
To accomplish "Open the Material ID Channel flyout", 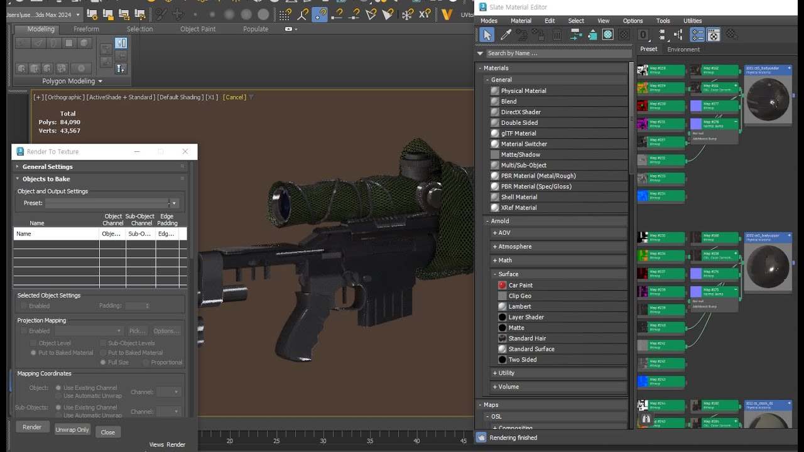I will [643, 35].
